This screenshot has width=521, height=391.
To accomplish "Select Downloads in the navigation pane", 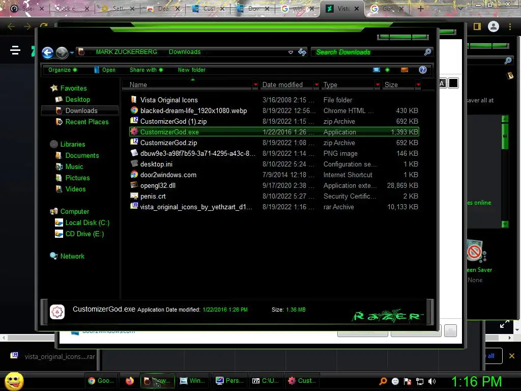I will tap(81, 110).
